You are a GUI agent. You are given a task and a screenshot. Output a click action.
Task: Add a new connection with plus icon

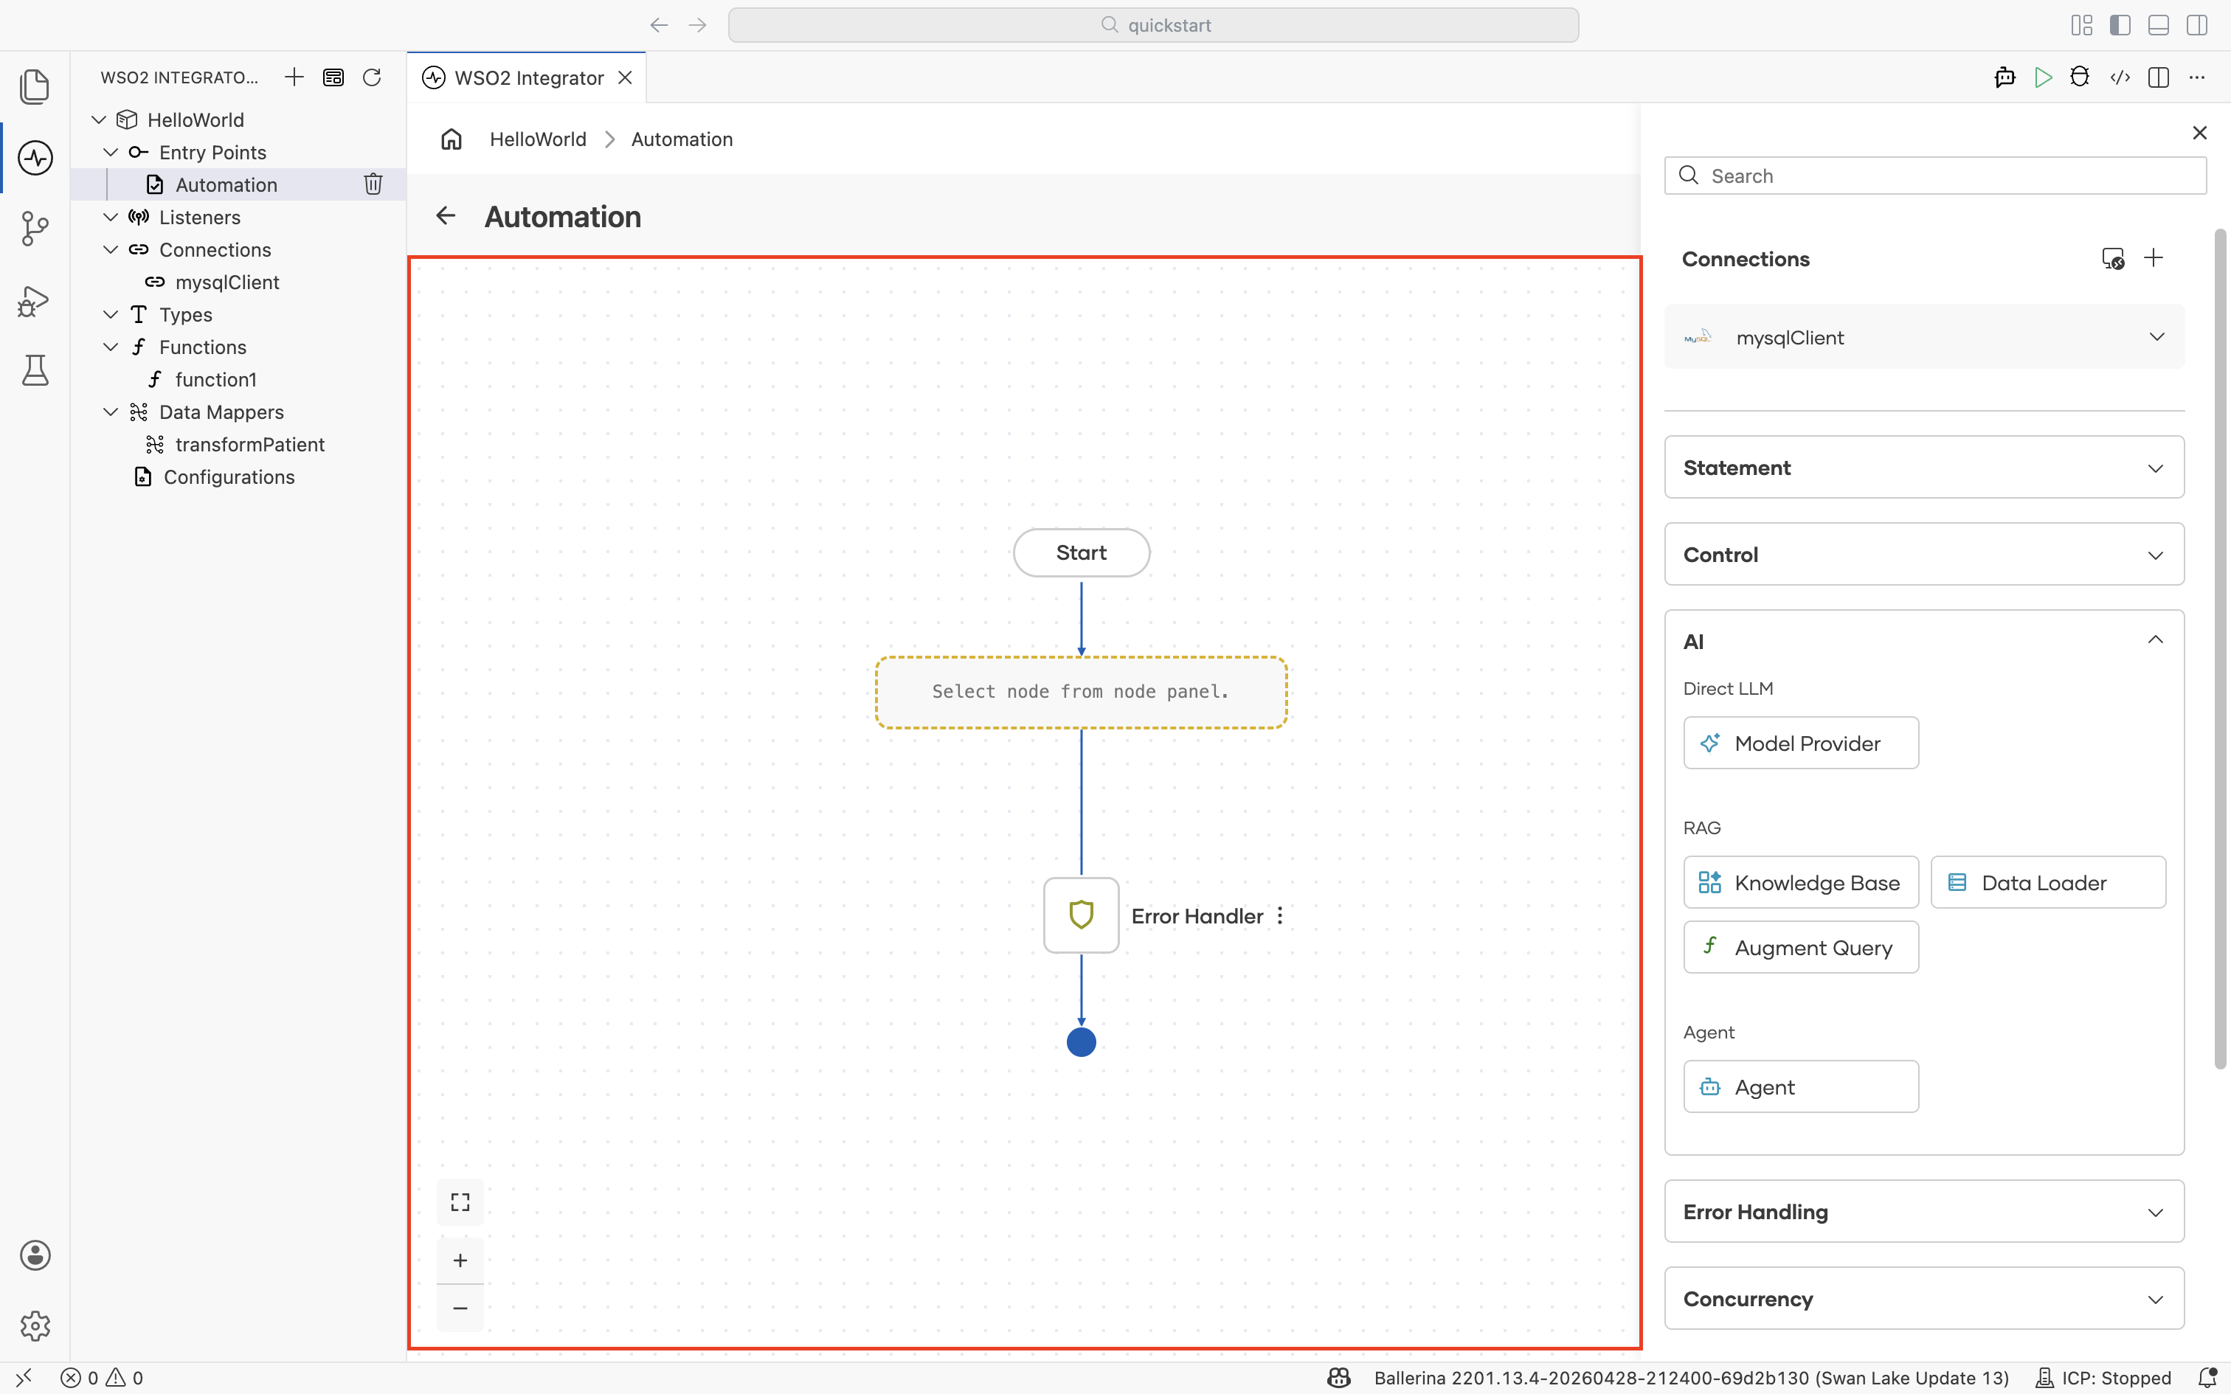[2154, 258]
